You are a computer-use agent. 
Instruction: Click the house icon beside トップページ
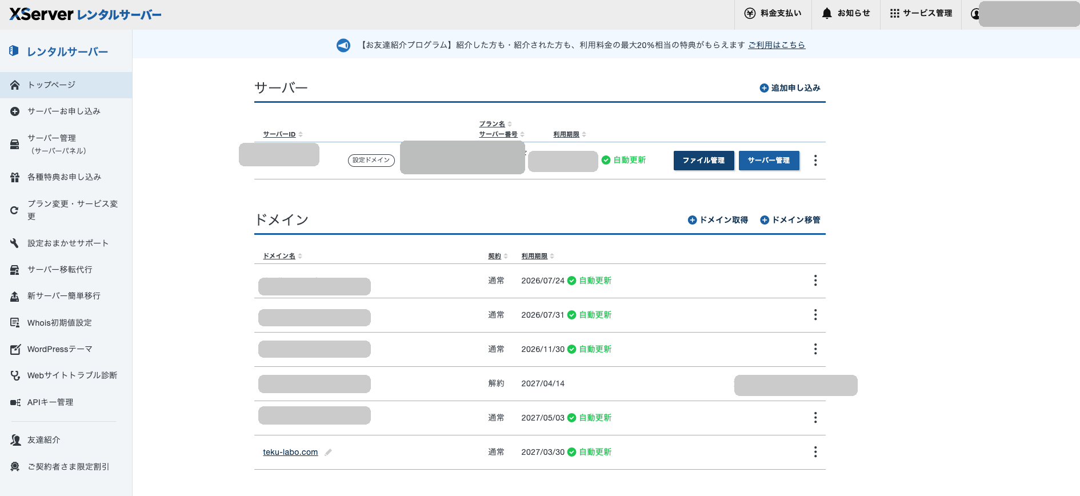pos(15,85)
